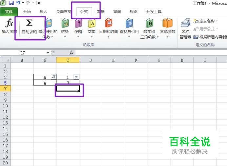Viewport: 227px width, 166px height.
Task: Switch to the Insert (插入) tab
Action: click(43, 11)
